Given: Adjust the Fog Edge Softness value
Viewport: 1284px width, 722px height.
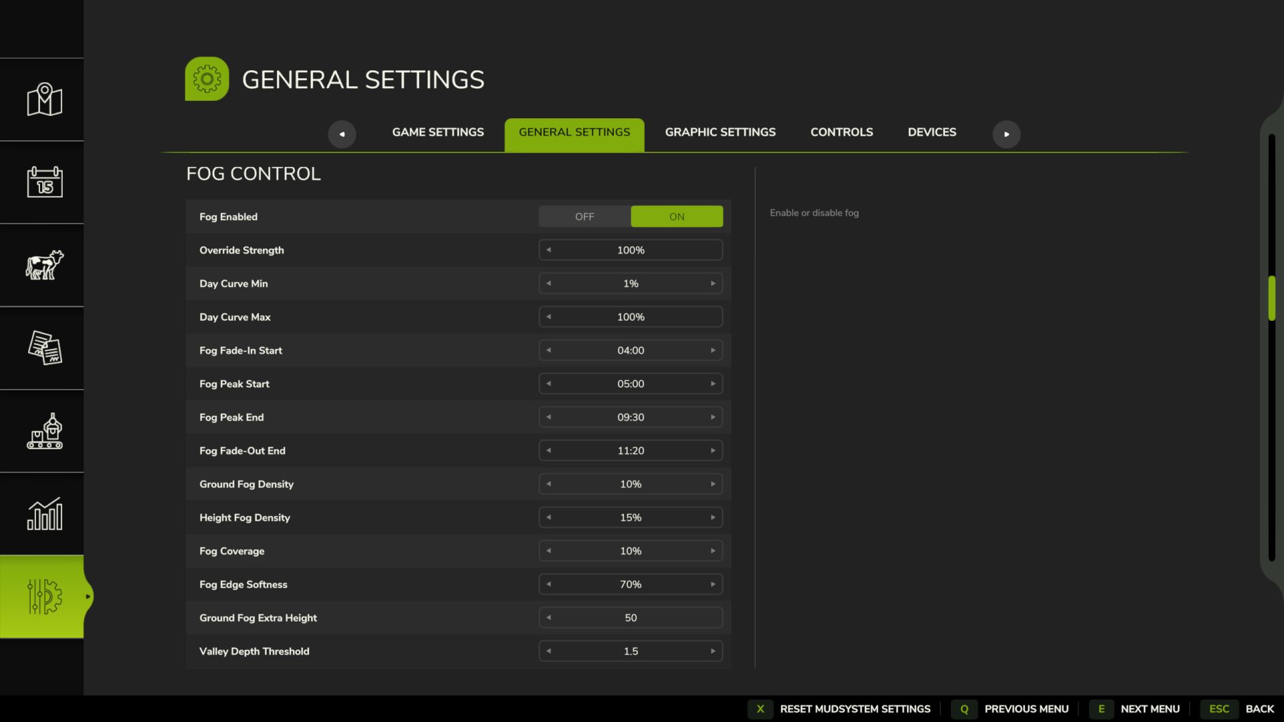Looking at the screenshot, I should (x=630, y=584).
